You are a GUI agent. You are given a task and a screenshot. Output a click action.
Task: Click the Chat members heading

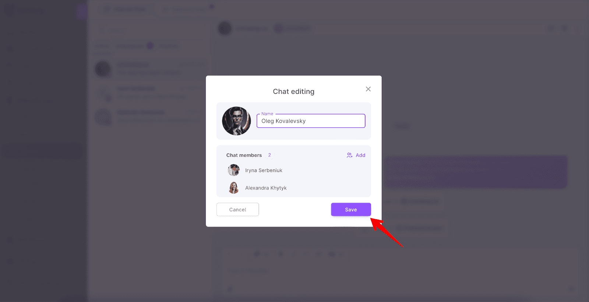click(244, 155)
